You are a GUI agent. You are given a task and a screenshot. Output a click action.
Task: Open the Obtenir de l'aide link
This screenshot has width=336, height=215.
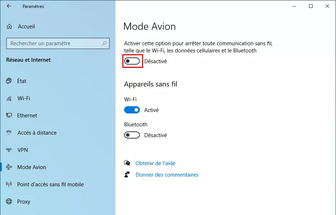click(x=155, y=163)
